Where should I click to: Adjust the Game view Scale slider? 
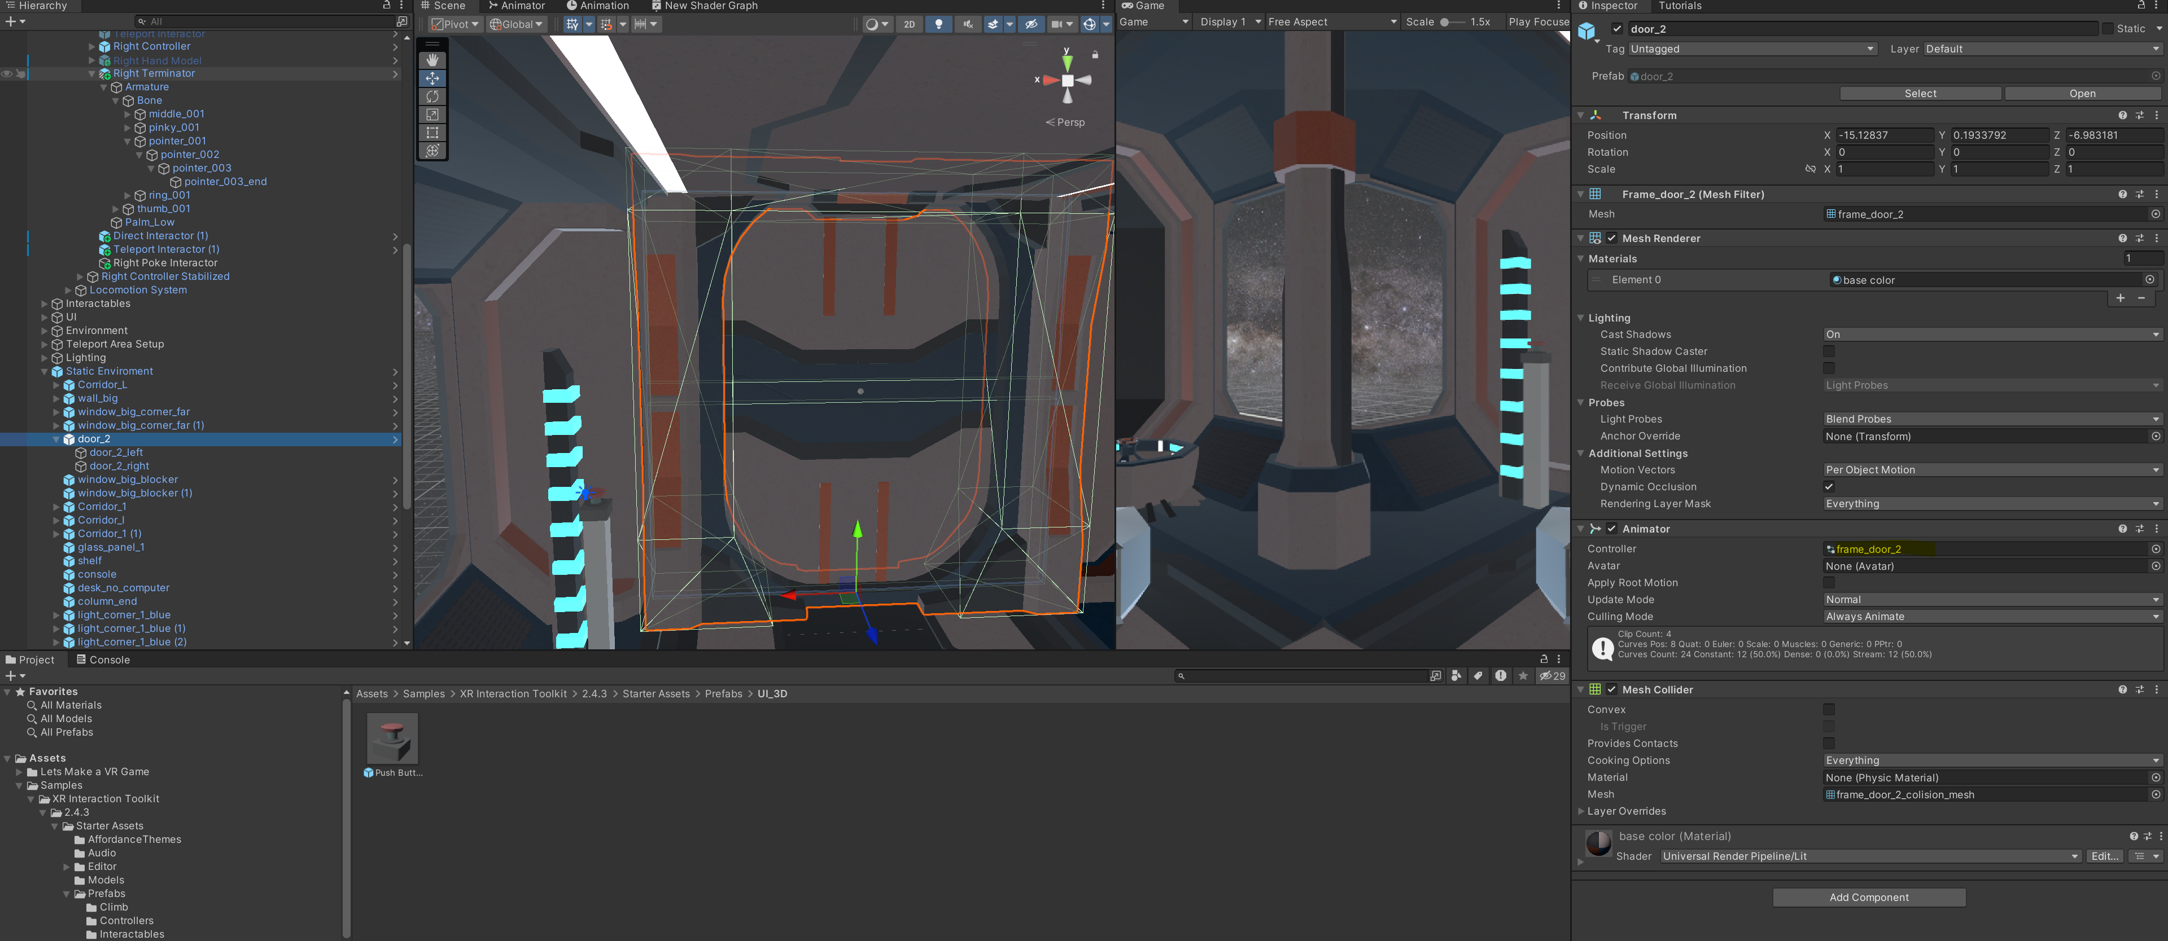pos(1445,23)
